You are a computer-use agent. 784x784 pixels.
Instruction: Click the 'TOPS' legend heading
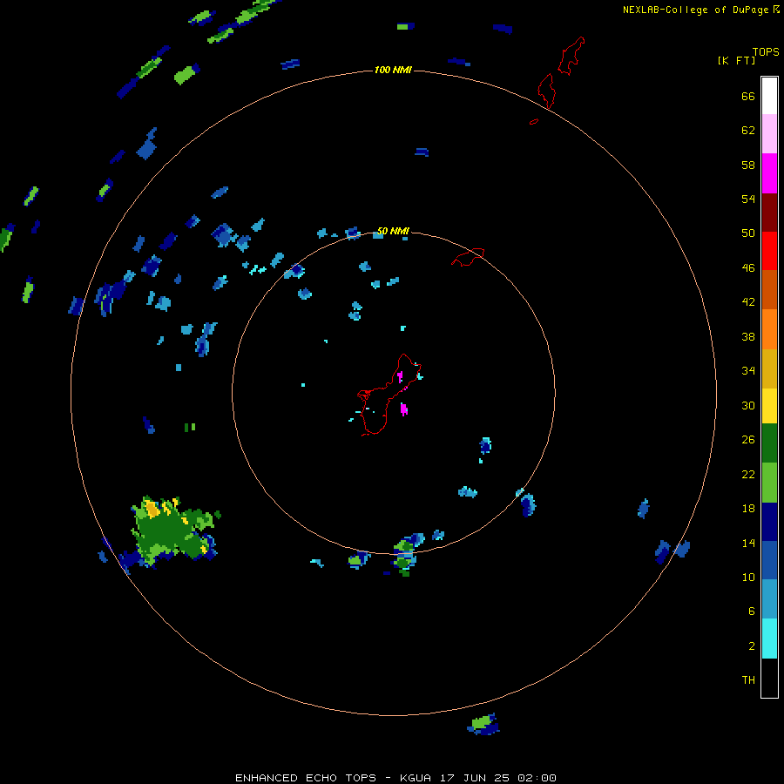click(766, 52)
